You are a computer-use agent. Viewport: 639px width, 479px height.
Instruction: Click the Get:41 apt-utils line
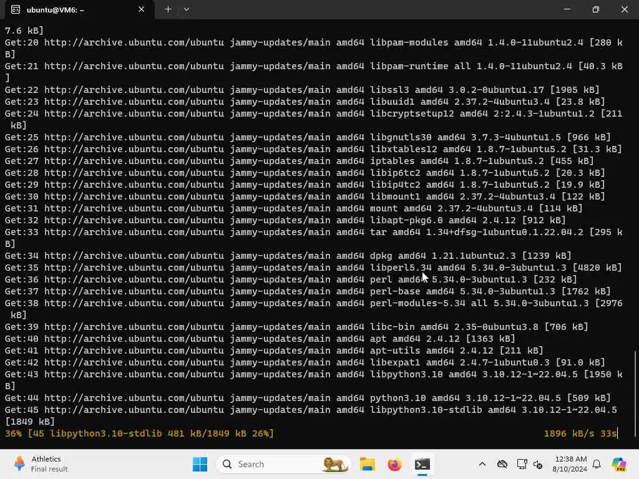click(274, 351)
